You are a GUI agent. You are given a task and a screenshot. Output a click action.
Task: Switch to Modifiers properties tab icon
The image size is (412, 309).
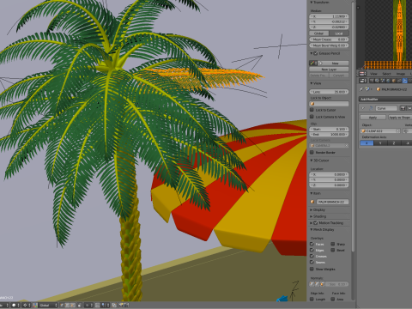tap(405, 81)
